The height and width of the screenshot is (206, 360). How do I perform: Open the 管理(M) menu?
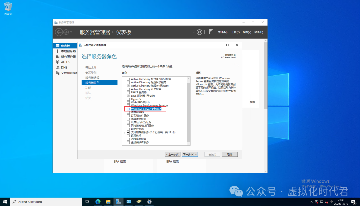[223, 32]
